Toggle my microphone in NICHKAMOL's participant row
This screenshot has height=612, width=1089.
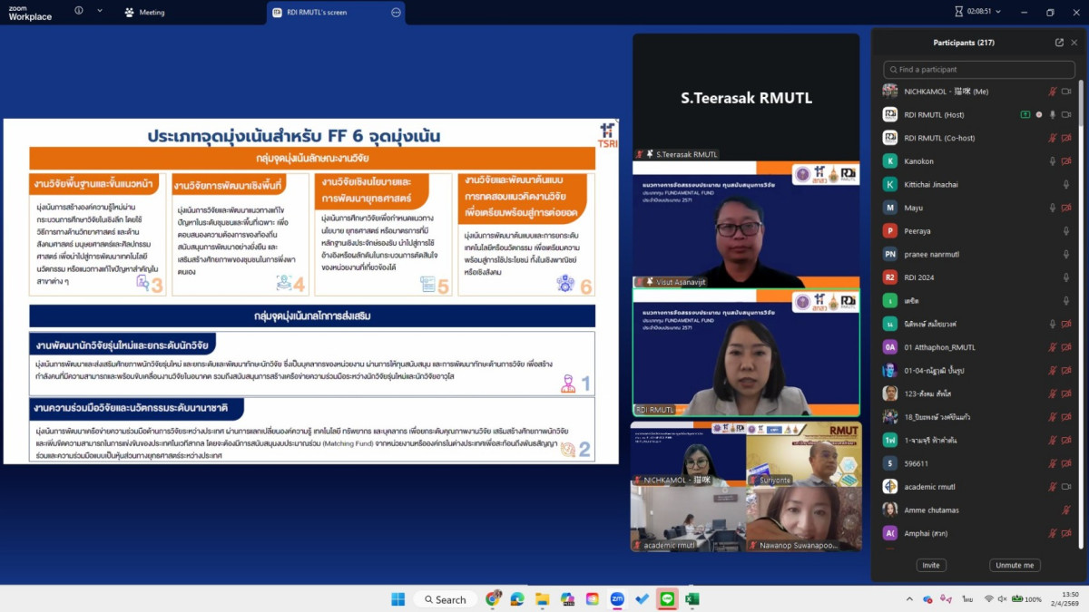(1053, 92)
